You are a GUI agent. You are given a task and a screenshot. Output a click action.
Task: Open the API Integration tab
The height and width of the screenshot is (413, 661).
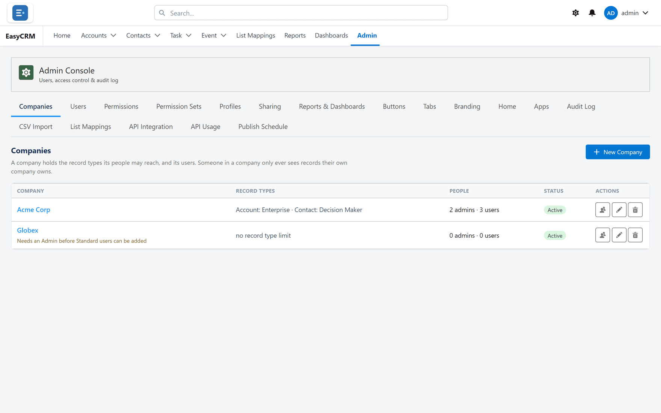[x=151, y=127]
